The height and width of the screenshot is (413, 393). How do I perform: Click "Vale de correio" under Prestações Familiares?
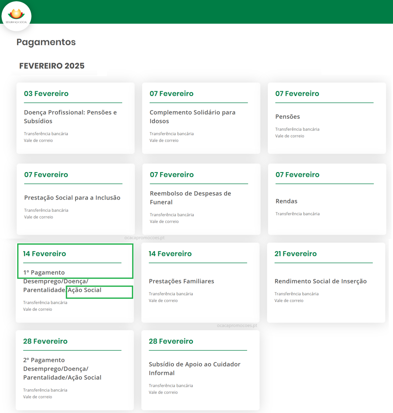163,301
